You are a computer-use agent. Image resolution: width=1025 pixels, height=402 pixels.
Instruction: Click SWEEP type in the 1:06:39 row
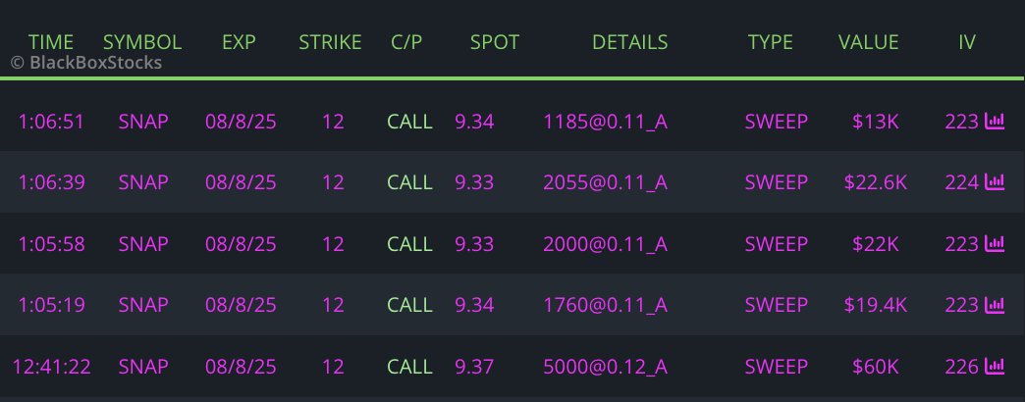click(x=777, y=182)
